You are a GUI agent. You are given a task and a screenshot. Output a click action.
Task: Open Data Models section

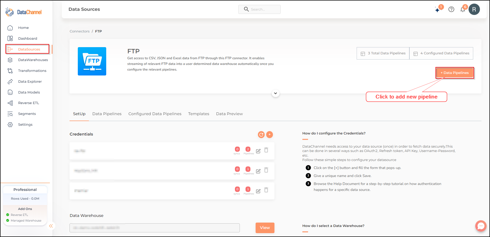click(x=29, y=92)
